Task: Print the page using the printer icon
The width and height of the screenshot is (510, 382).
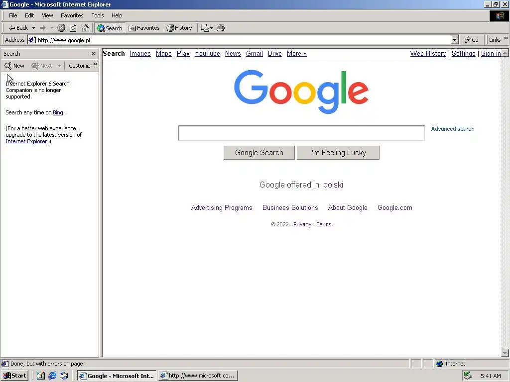Action: coord(221,28)
